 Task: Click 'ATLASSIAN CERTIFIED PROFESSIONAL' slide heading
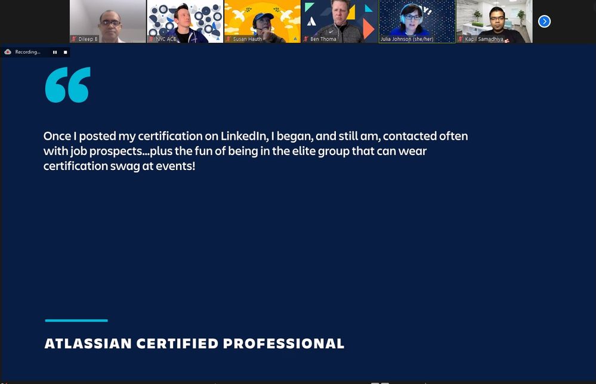pos(194,343)
